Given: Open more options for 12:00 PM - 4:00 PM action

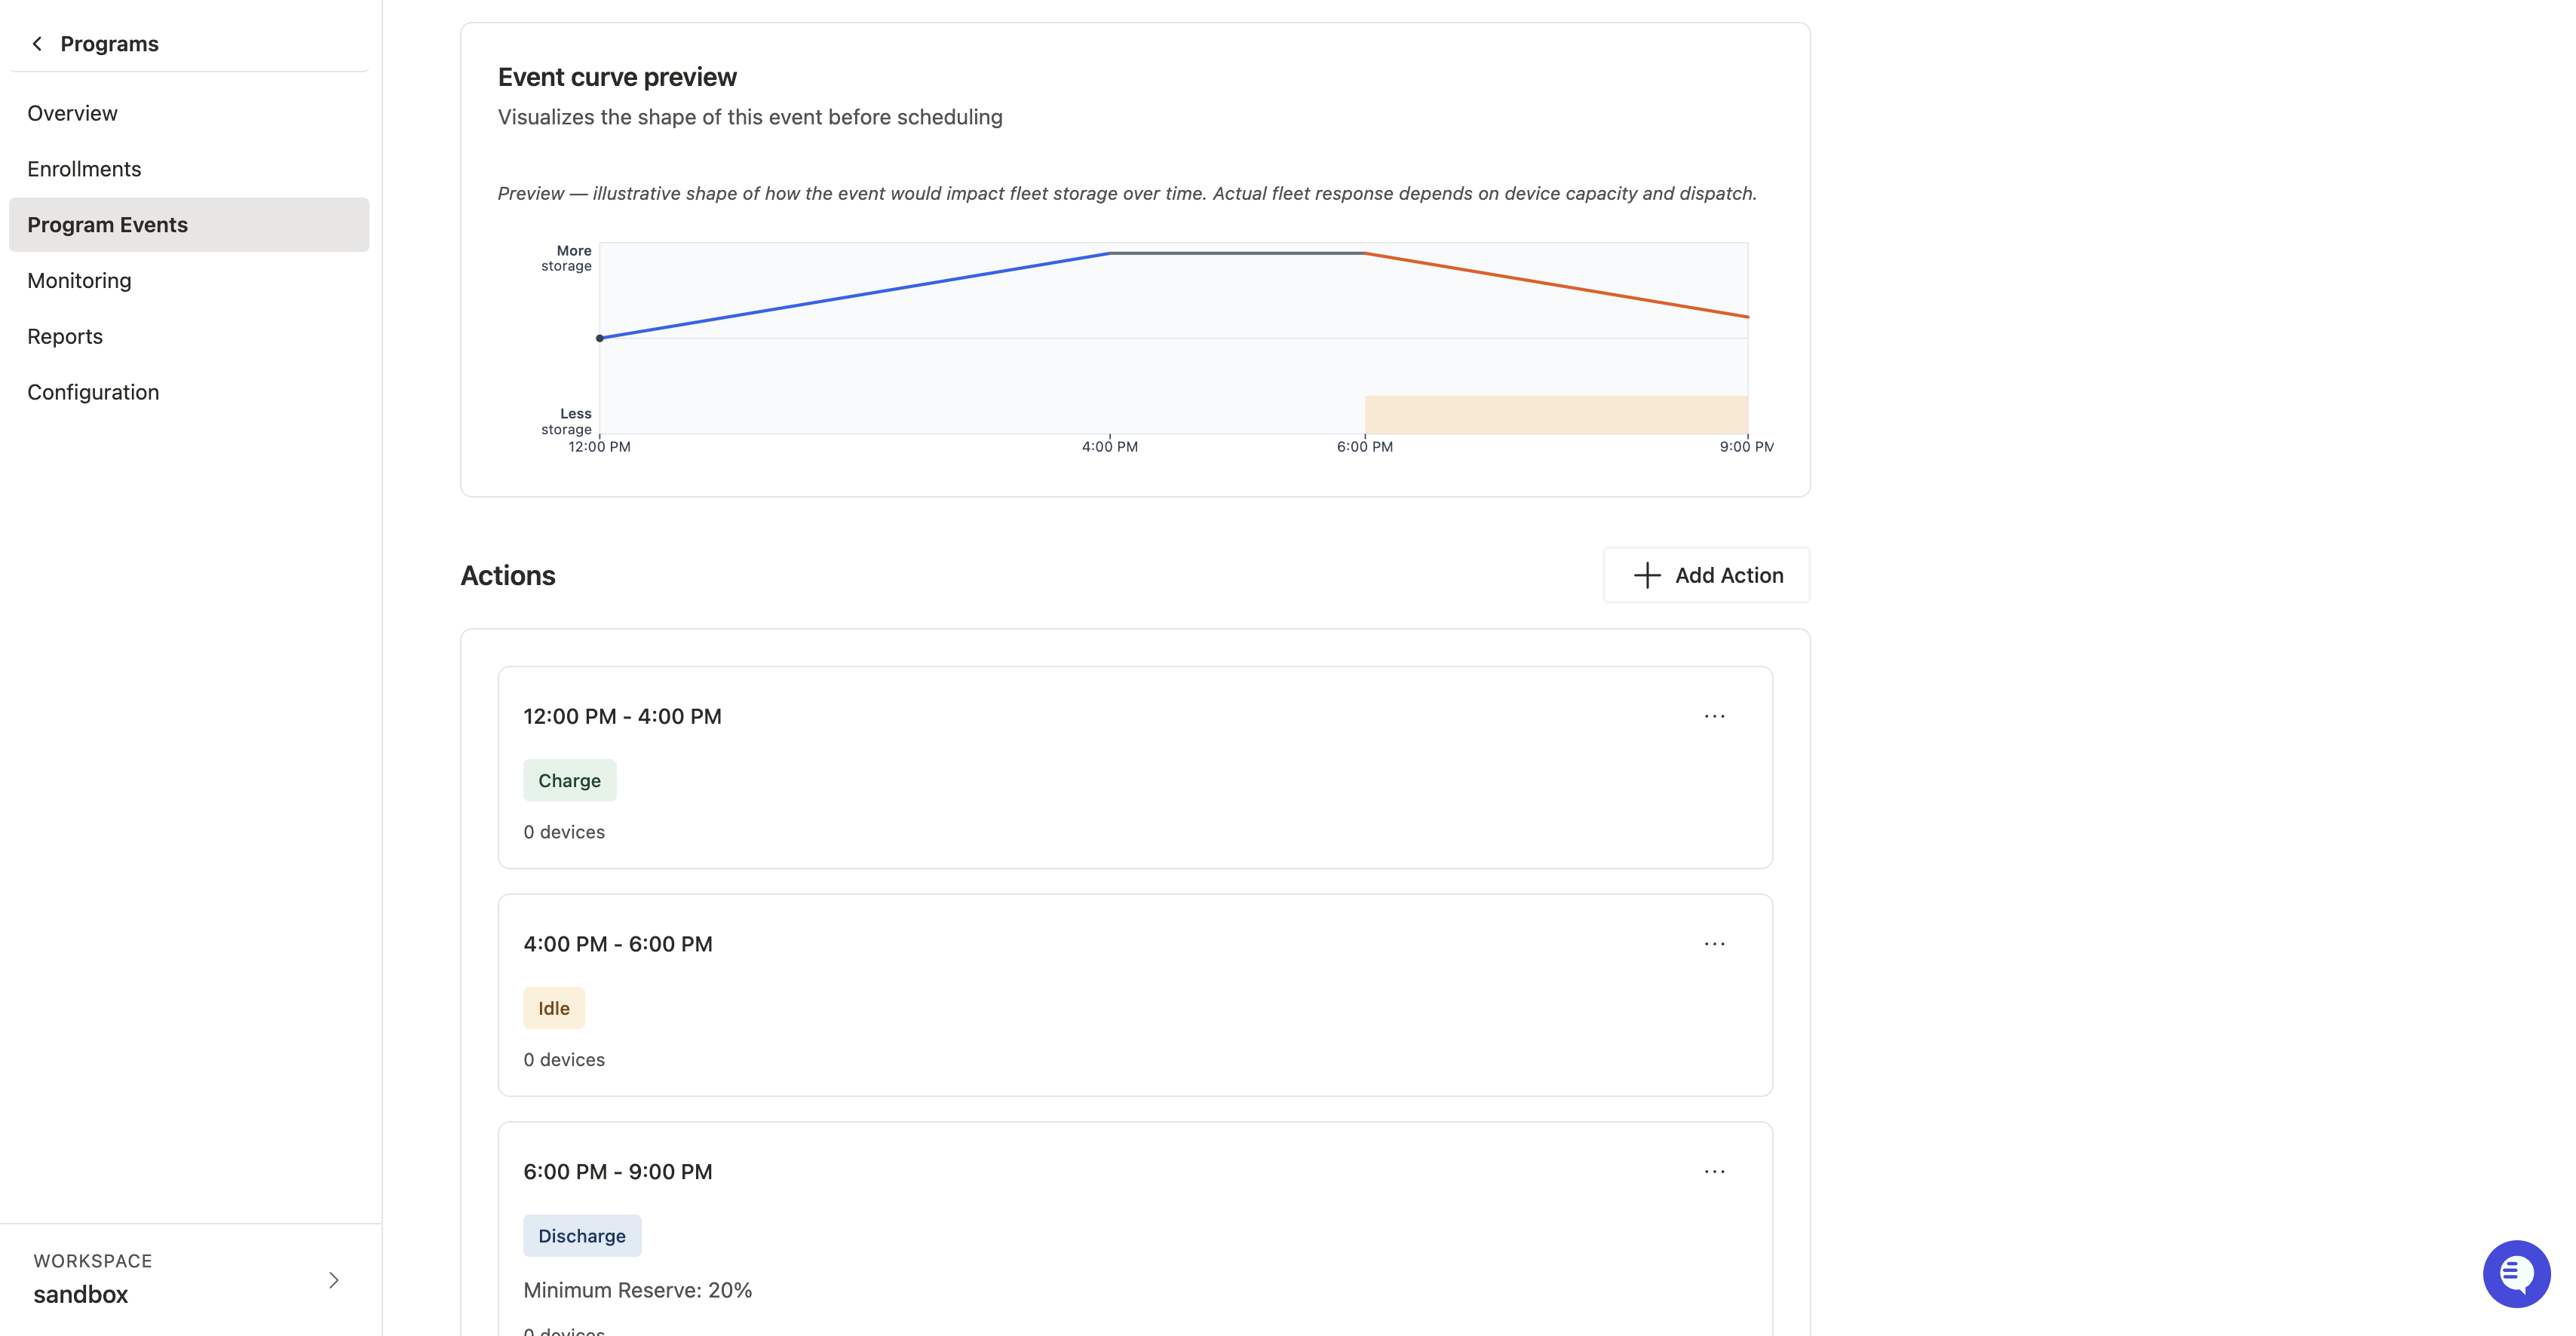Looking at the screenshot, I should (1714, 716).
